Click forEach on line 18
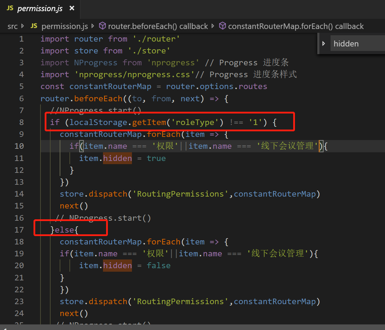This screenshot has width=385, height=330. [163, 242]
